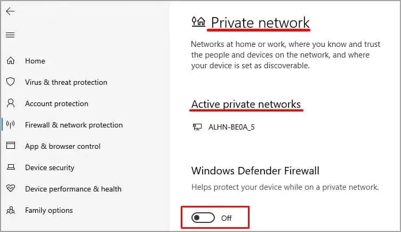Open Device security from sidebar
Screen dimensions: 401x232
pyautogui.click(x=50, y=168)
